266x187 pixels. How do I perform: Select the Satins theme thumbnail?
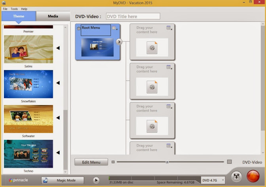click(x=28, y=49)
